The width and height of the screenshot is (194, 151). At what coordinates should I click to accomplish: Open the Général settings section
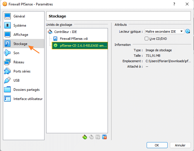24,16
